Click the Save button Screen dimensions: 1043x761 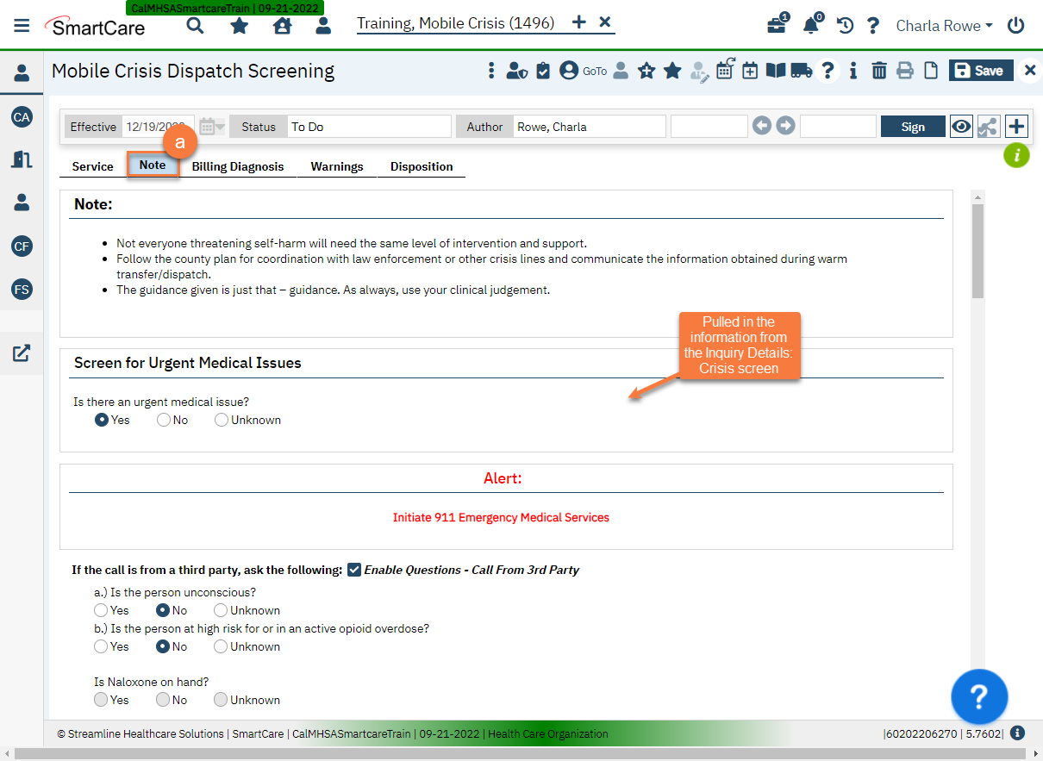(980, 70)
